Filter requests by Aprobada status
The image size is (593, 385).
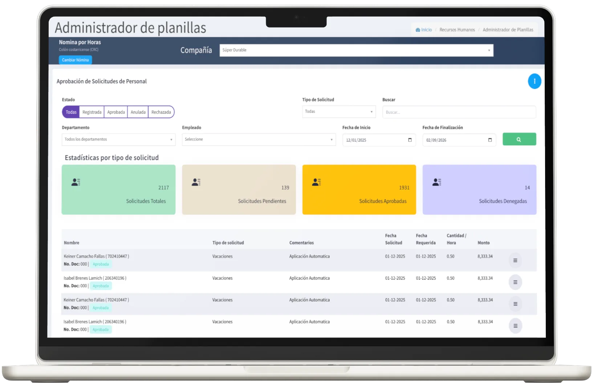(116, 112)
